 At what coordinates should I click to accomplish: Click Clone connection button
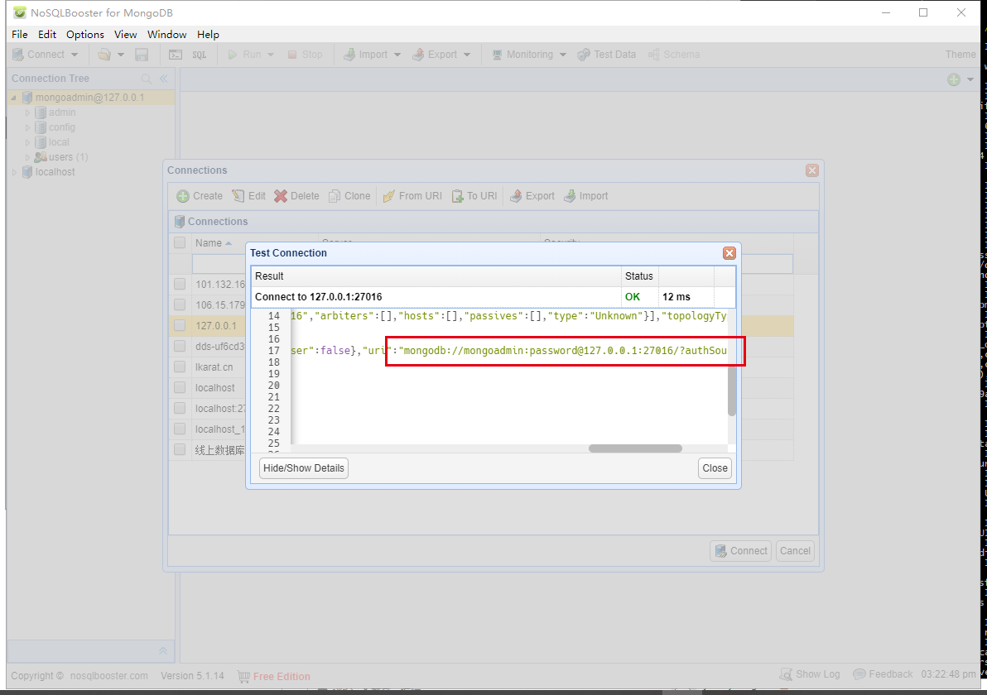pos(349,196)
